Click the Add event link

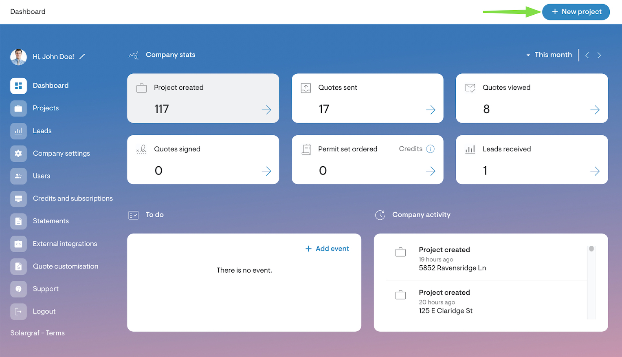(327, 249)
